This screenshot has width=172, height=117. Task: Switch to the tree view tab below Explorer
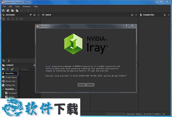coord(4,61)
